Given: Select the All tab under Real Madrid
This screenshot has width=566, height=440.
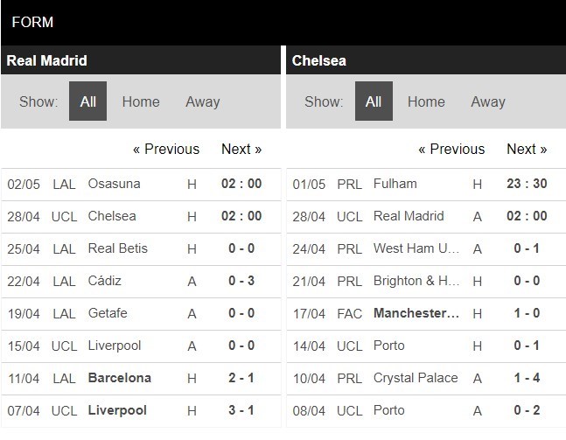Looking at the screenshot, I should 88,101.
